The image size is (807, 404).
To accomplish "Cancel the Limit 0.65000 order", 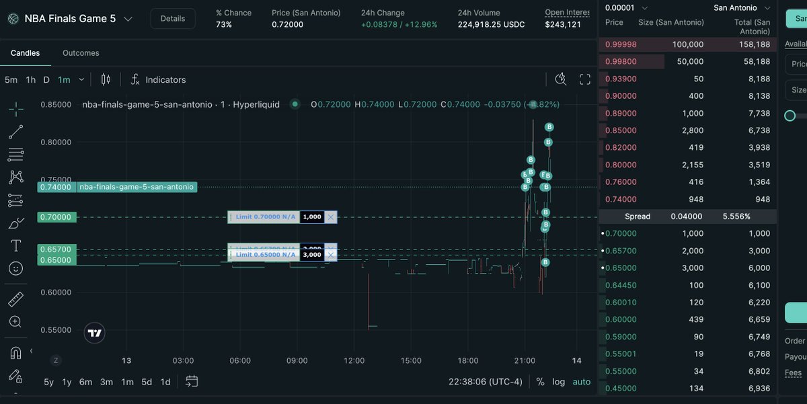I will (330, 255).
